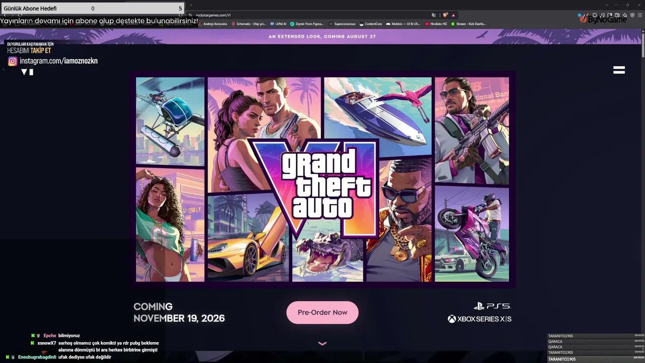This screenshot has height=363, width=645.
Task: Click the 'An Extended Look, Coming August 27' banner
Action: [x=322, y=36]
